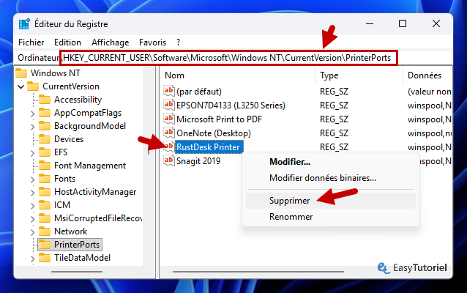This screenshot has width=467, height=293.
Task: Open the Fichier menu
Action: pos(31,42)
